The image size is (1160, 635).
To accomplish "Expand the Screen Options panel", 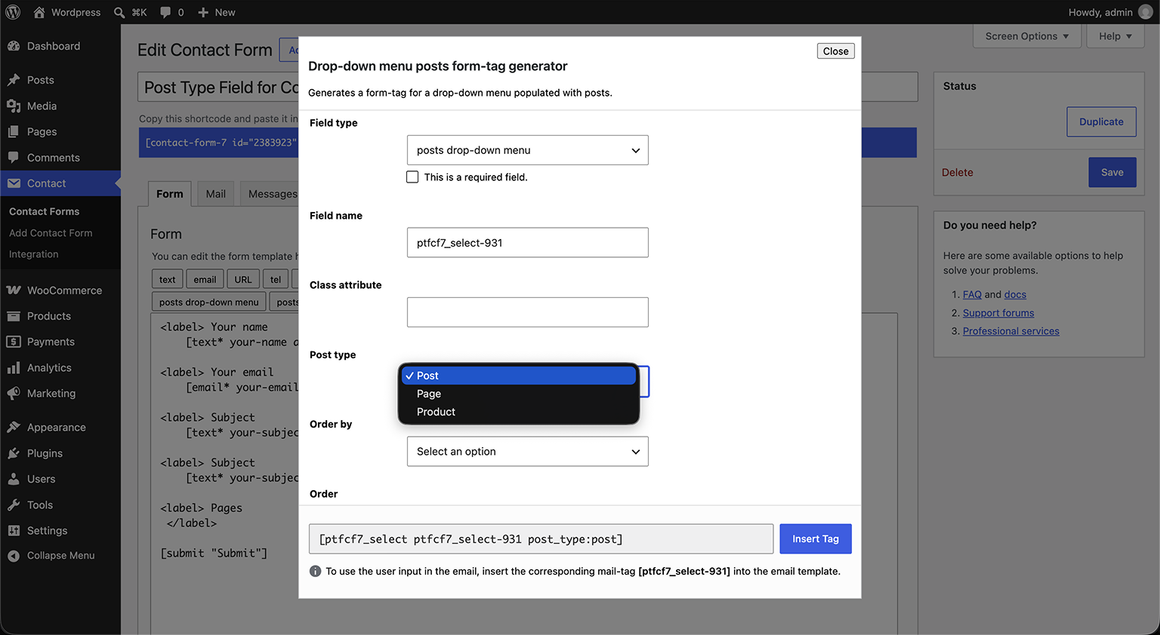I will pyautogui.click(x=1027, y=36).
